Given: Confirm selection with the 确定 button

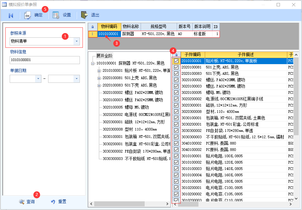Looking at the screenshot, I should coord(33,15).
